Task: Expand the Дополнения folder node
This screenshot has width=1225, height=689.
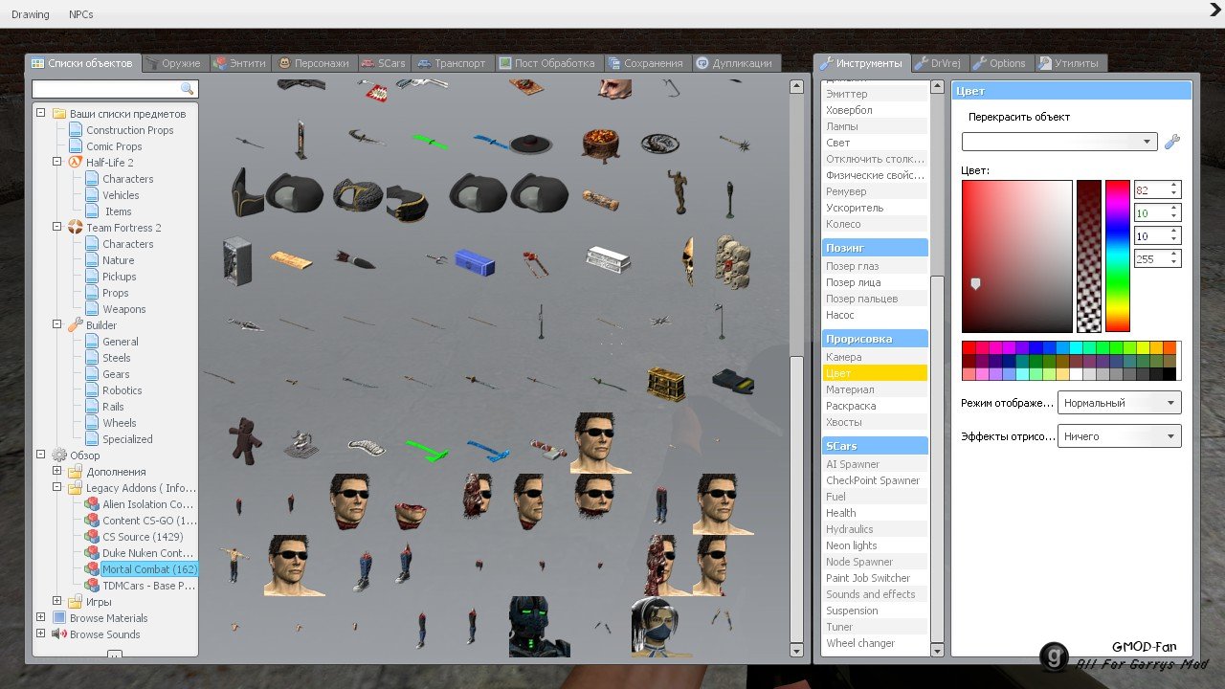Action: tap(57, 472)
